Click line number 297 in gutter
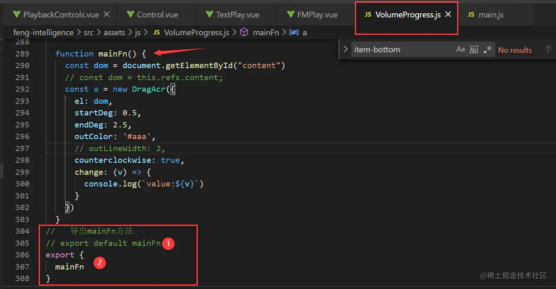 [x=22, y=148]
